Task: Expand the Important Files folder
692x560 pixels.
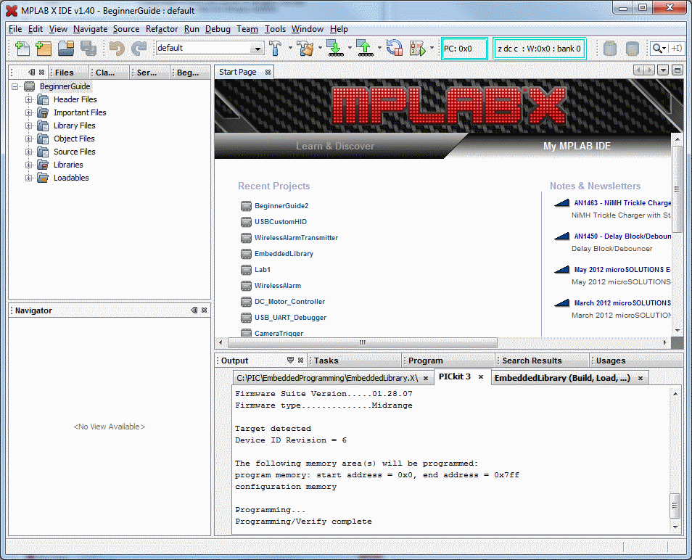Action: click(x=29, y=112)
